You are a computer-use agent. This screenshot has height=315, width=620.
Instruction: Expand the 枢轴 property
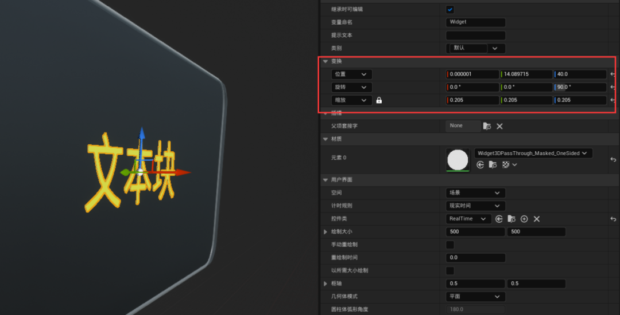[x=325, y=283]
